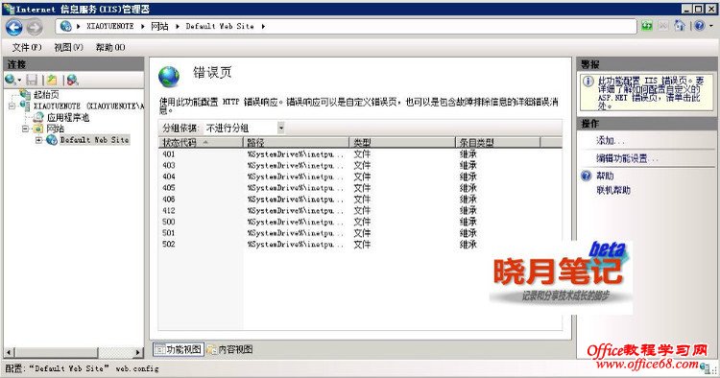Viewport: 720px width, 378px height.
Task: Click the delete connection icon in Connections toolbar
Action: point(73,81)
